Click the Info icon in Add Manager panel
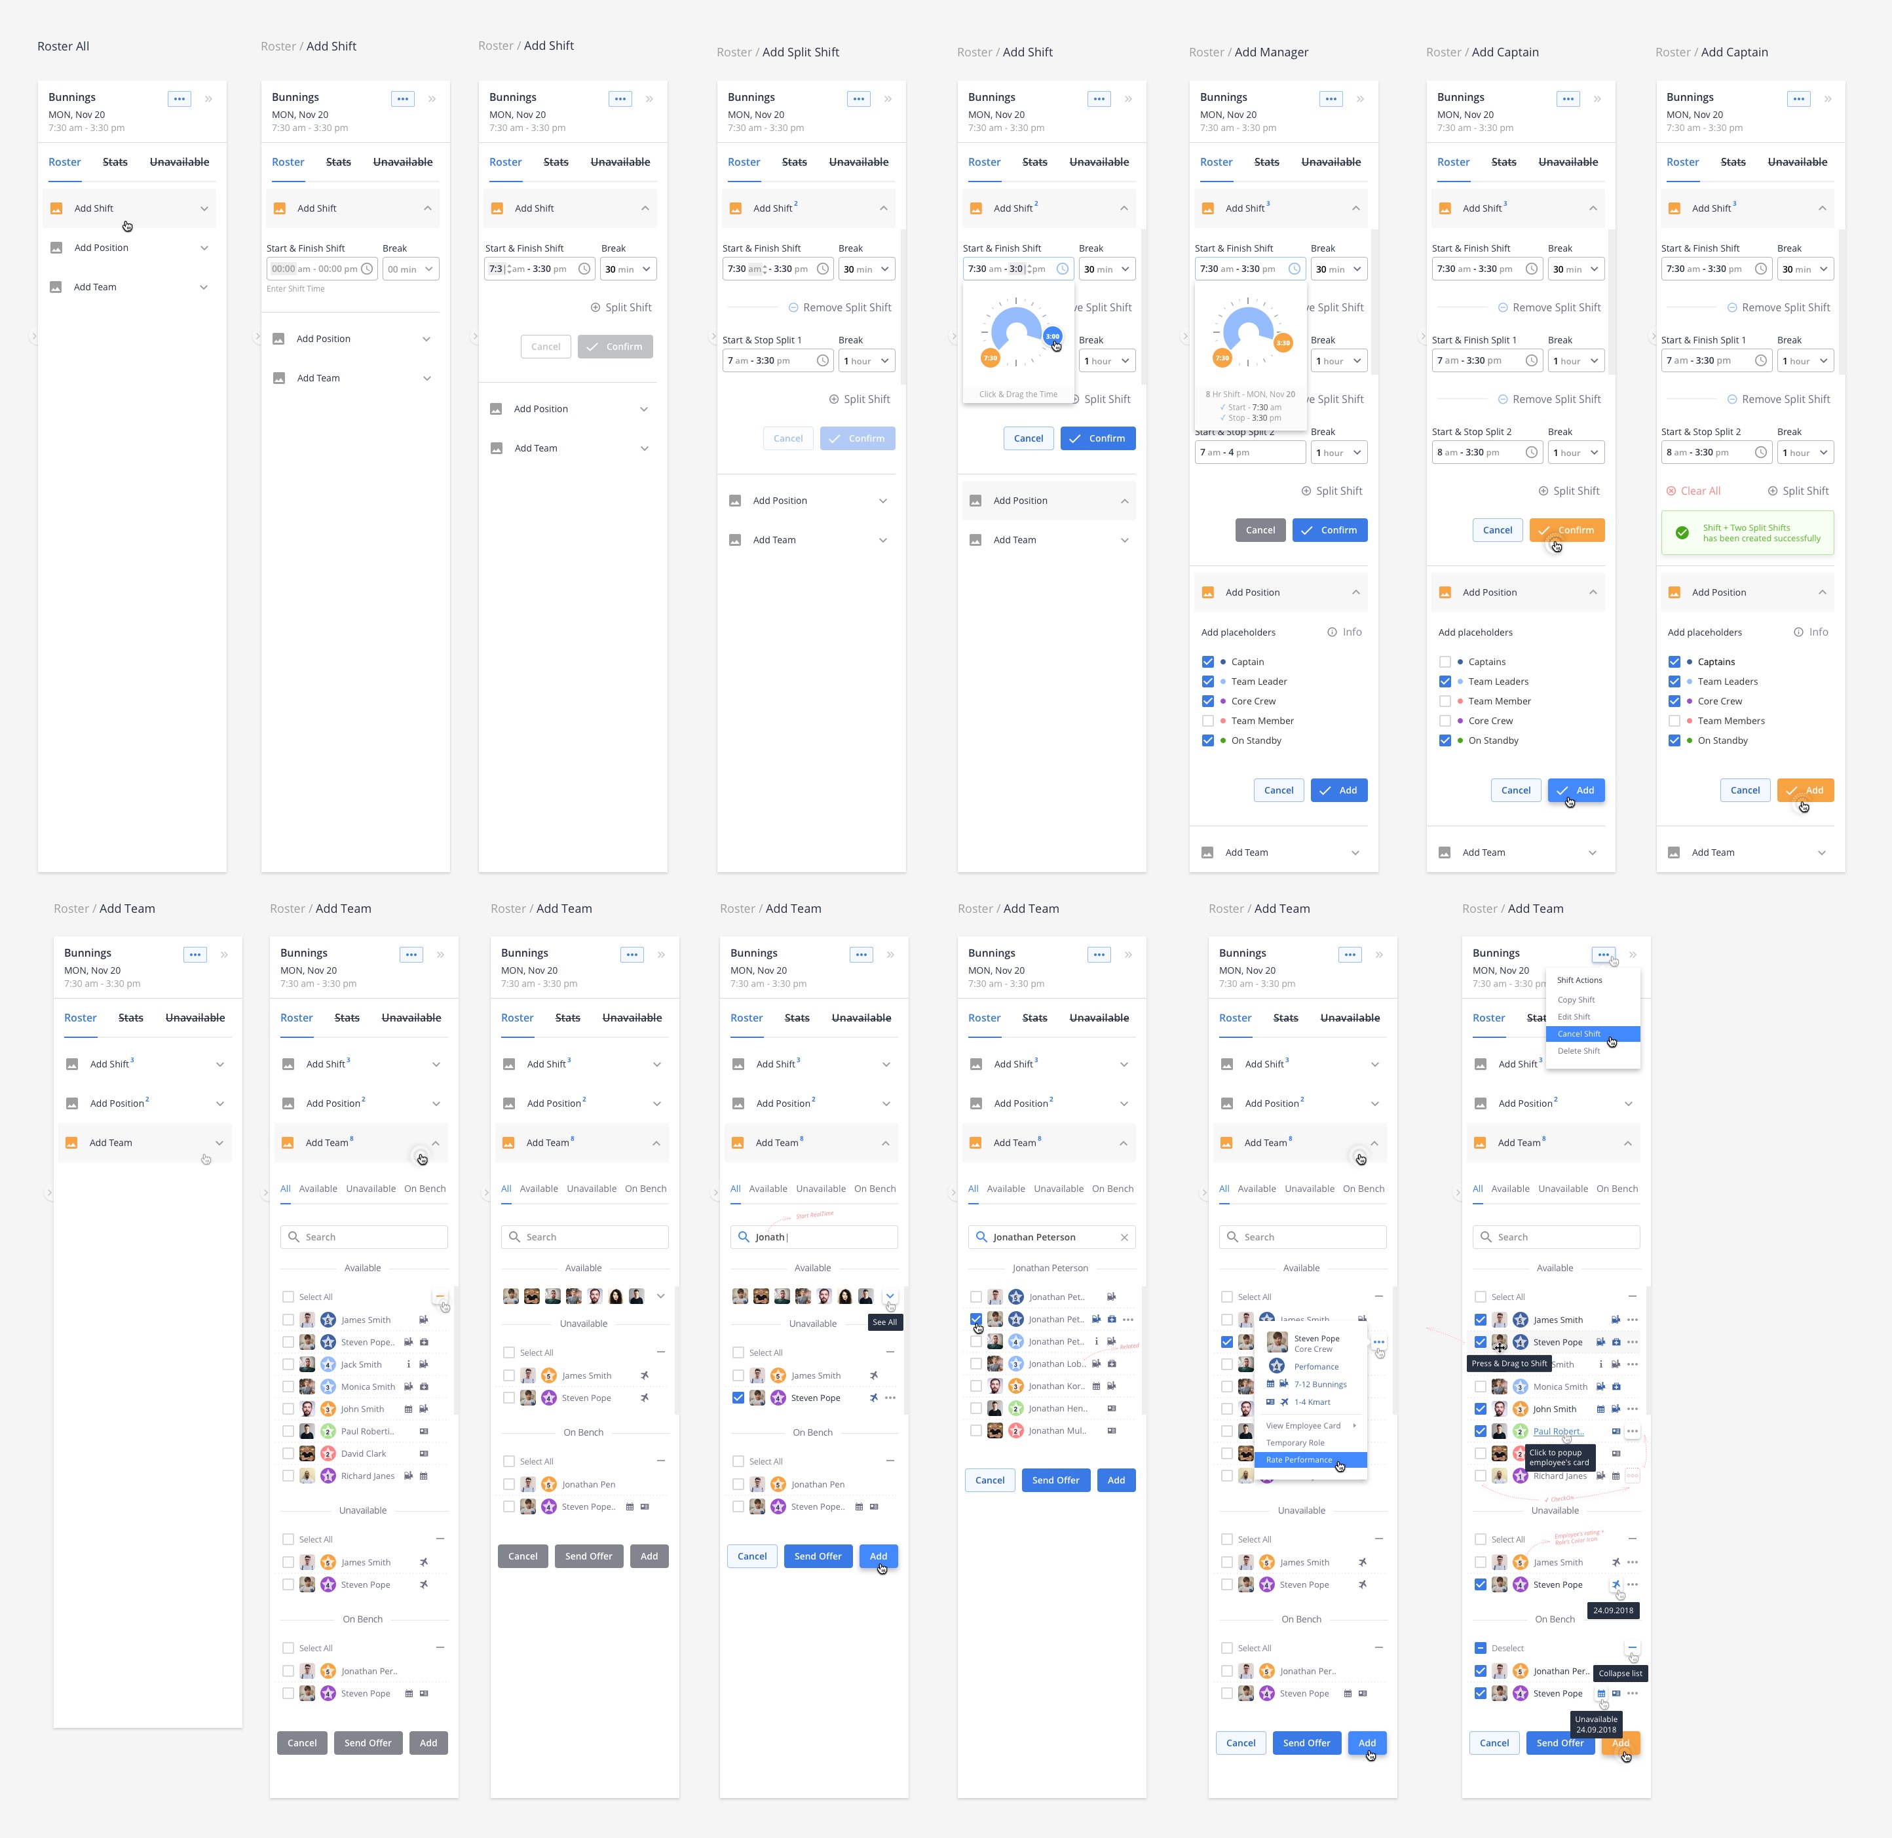1892x1838 pixels. 1332,632
